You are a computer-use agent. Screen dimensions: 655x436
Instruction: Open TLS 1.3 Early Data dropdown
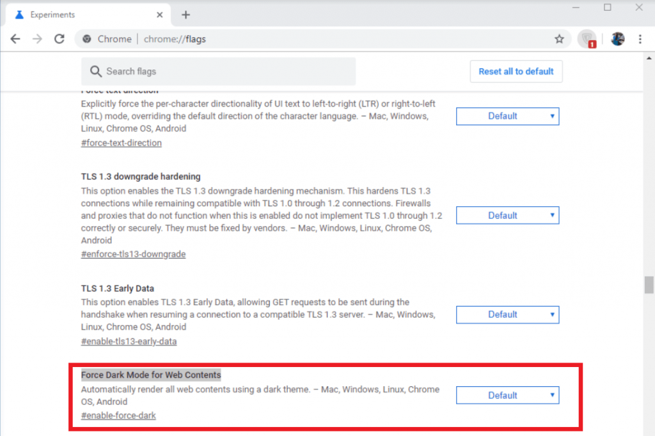(507, 315)
